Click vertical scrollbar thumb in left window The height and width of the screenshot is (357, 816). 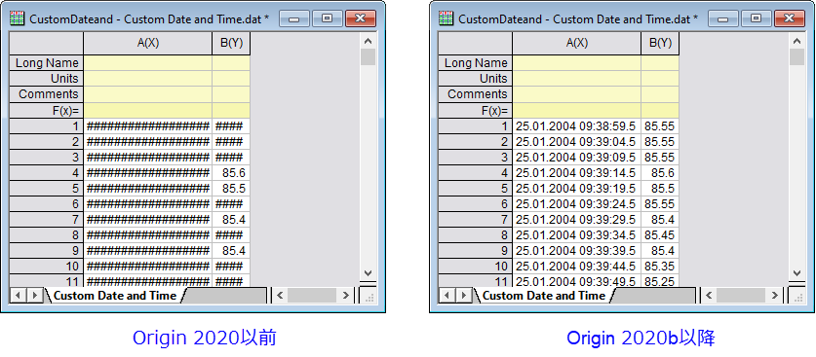point(368,57)
